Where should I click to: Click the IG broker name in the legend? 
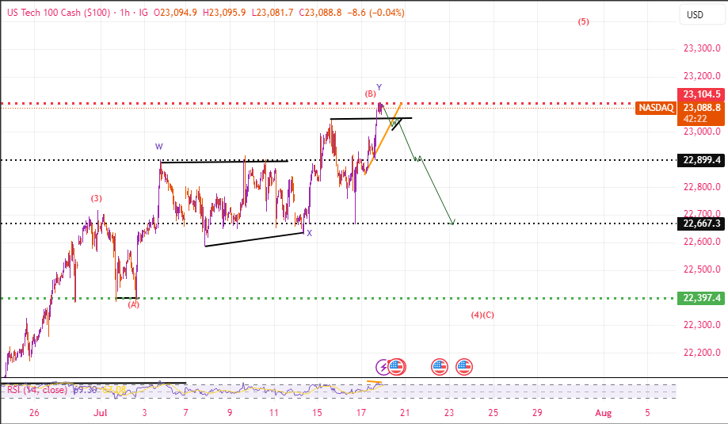[143, 14]
